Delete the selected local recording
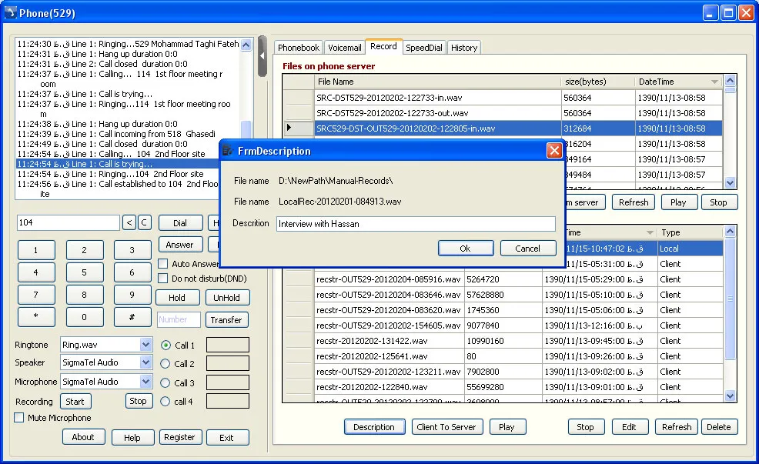Image resolution: width=759 pixels, height=464 pixels. 719,427
